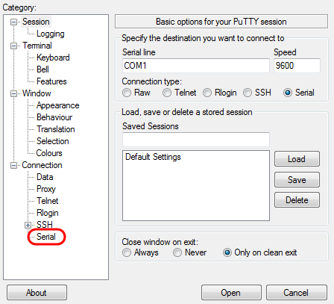
Task: Set close window on exit to Always
Action: tap(127, 252)
